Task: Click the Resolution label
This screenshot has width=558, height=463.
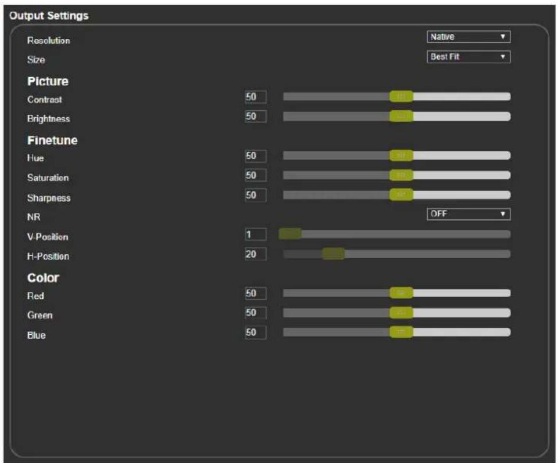Action: (x=48, y=41)
